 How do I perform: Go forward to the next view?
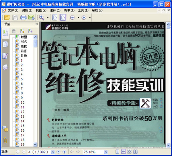point(78,152)
